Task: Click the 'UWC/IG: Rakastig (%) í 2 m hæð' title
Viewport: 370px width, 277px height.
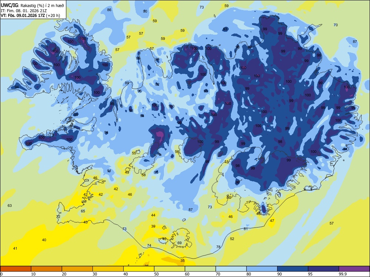Action: [32, 5]
